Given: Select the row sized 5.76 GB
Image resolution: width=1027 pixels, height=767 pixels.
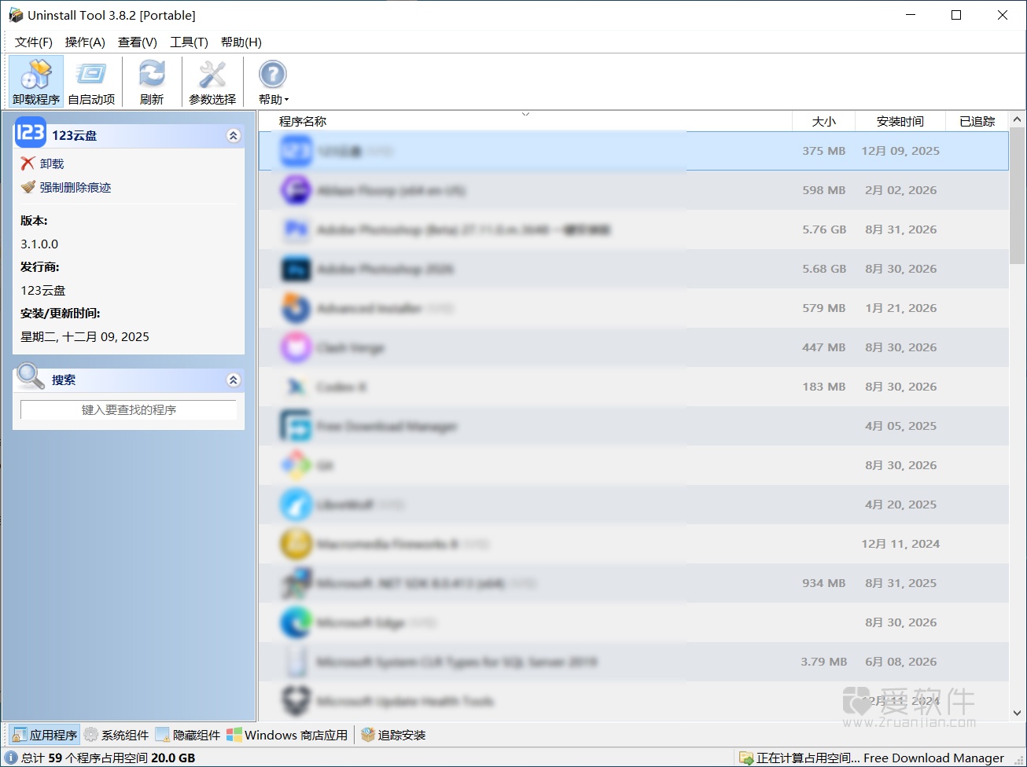Looking at the screenshot, I should (x=634, y=229).
